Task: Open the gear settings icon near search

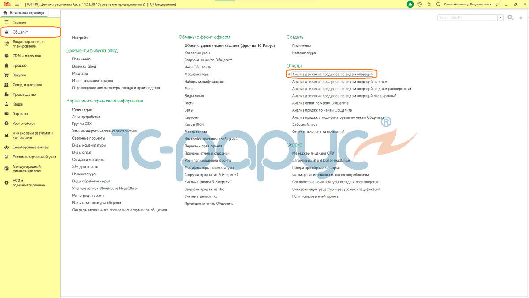Action: (510, 17)
